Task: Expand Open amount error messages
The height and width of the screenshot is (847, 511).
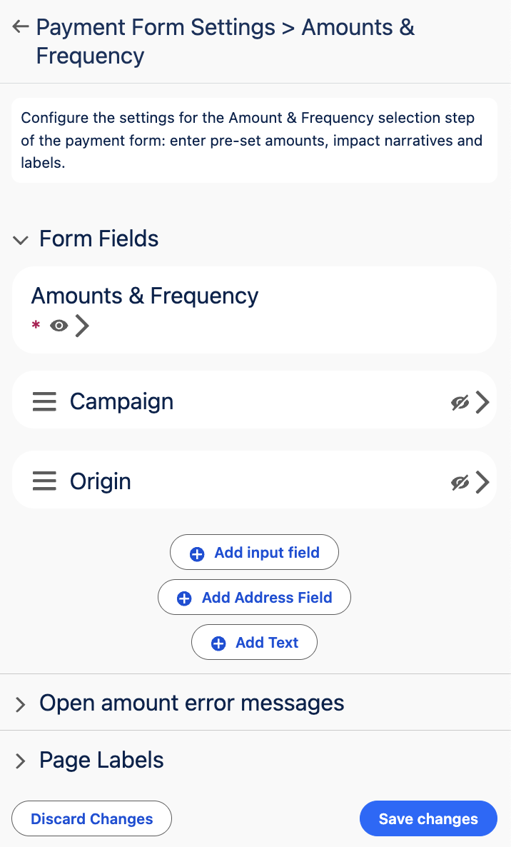Action: [19, 703]
